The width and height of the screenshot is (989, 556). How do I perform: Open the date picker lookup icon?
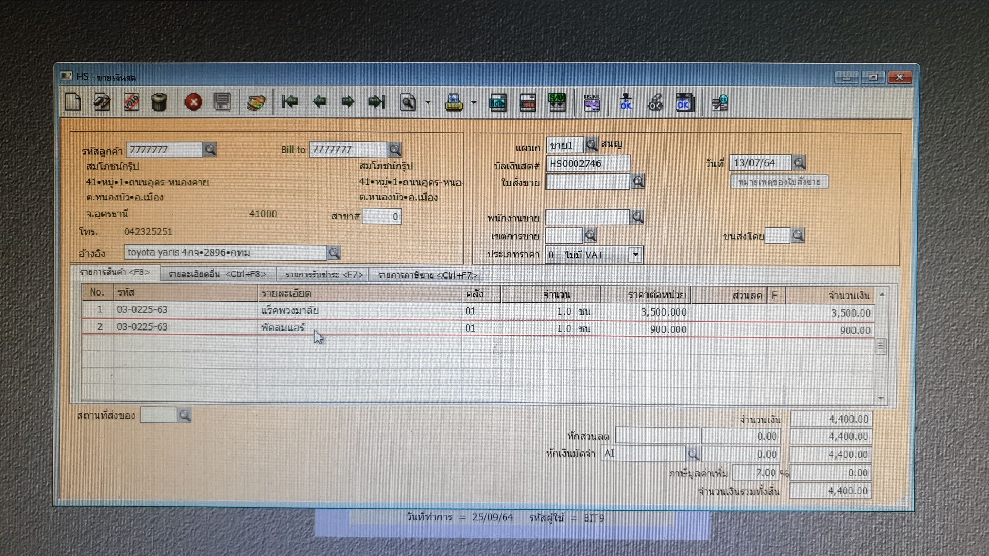(799, 163)
